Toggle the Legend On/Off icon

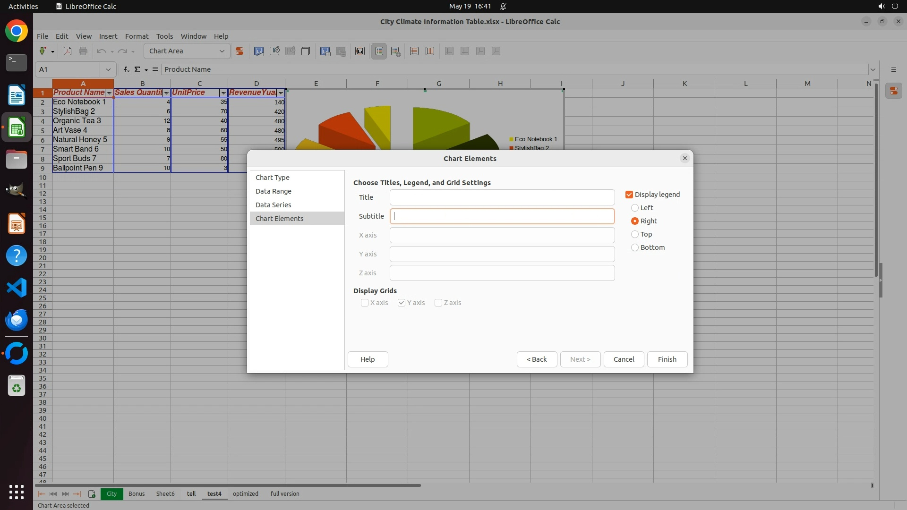click(379, 51)
